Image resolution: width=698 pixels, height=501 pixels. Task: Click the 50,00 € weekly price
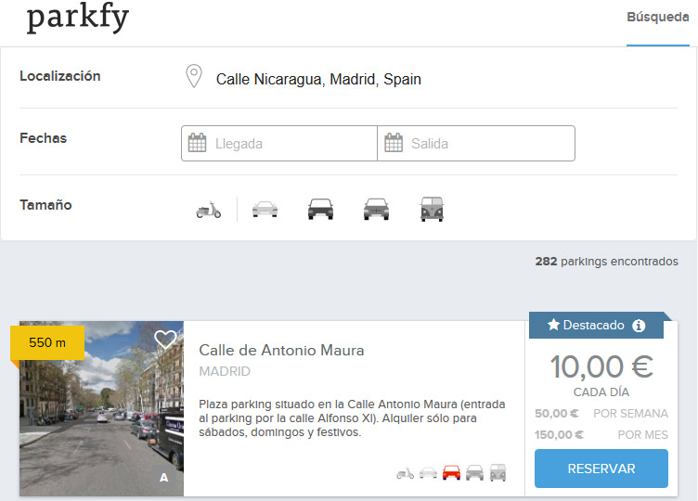tap(556, 414)
